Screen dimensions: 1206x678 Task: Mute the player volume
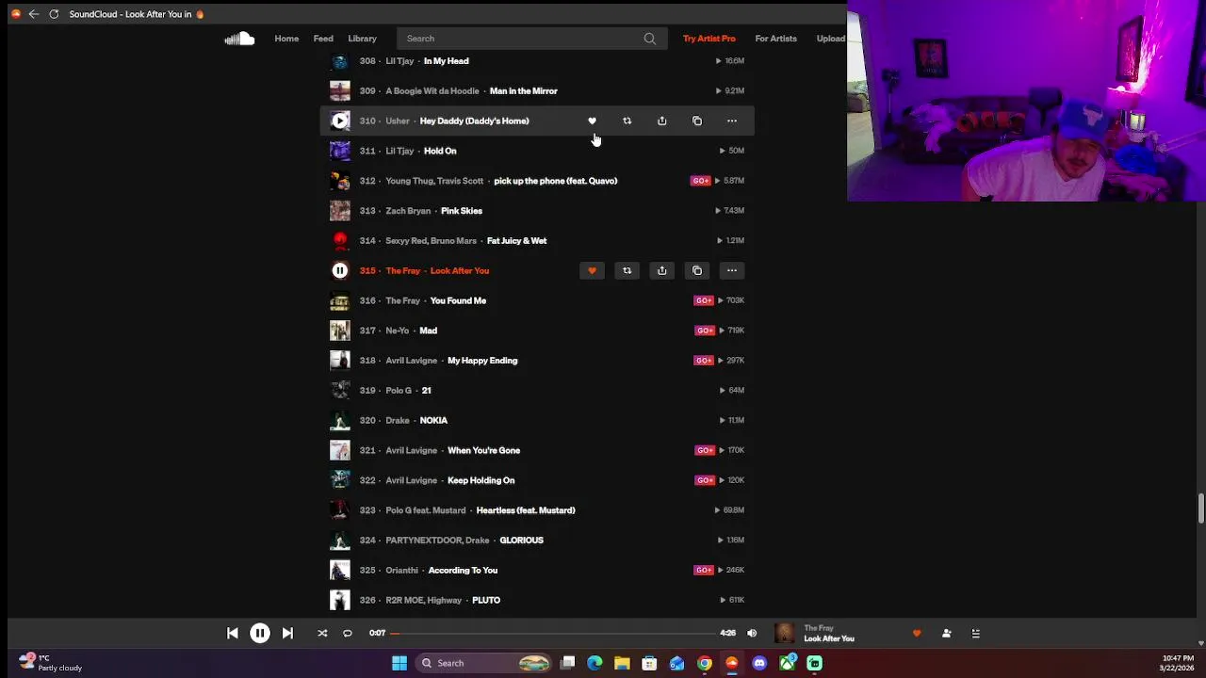click(x=752, y=634)
